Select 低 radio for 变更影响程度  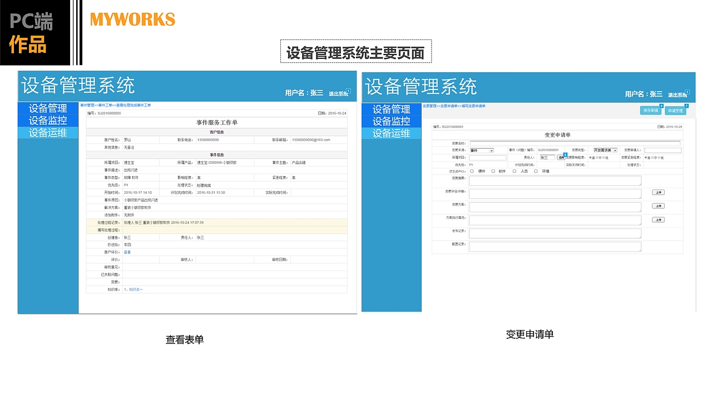click(x=604, y=157)
